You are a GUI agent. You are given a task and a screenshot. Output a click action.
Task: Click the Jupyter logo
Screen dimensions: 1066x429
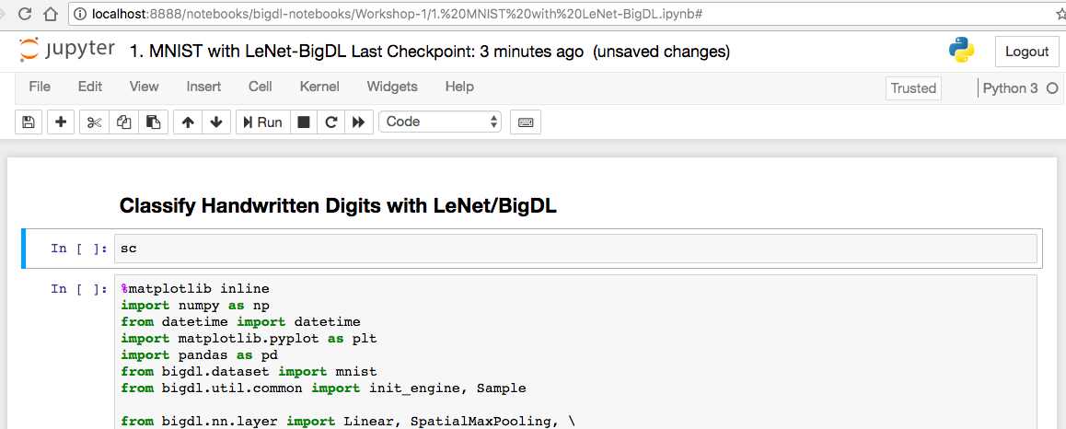pyautogui.click(x=67, y=51)
